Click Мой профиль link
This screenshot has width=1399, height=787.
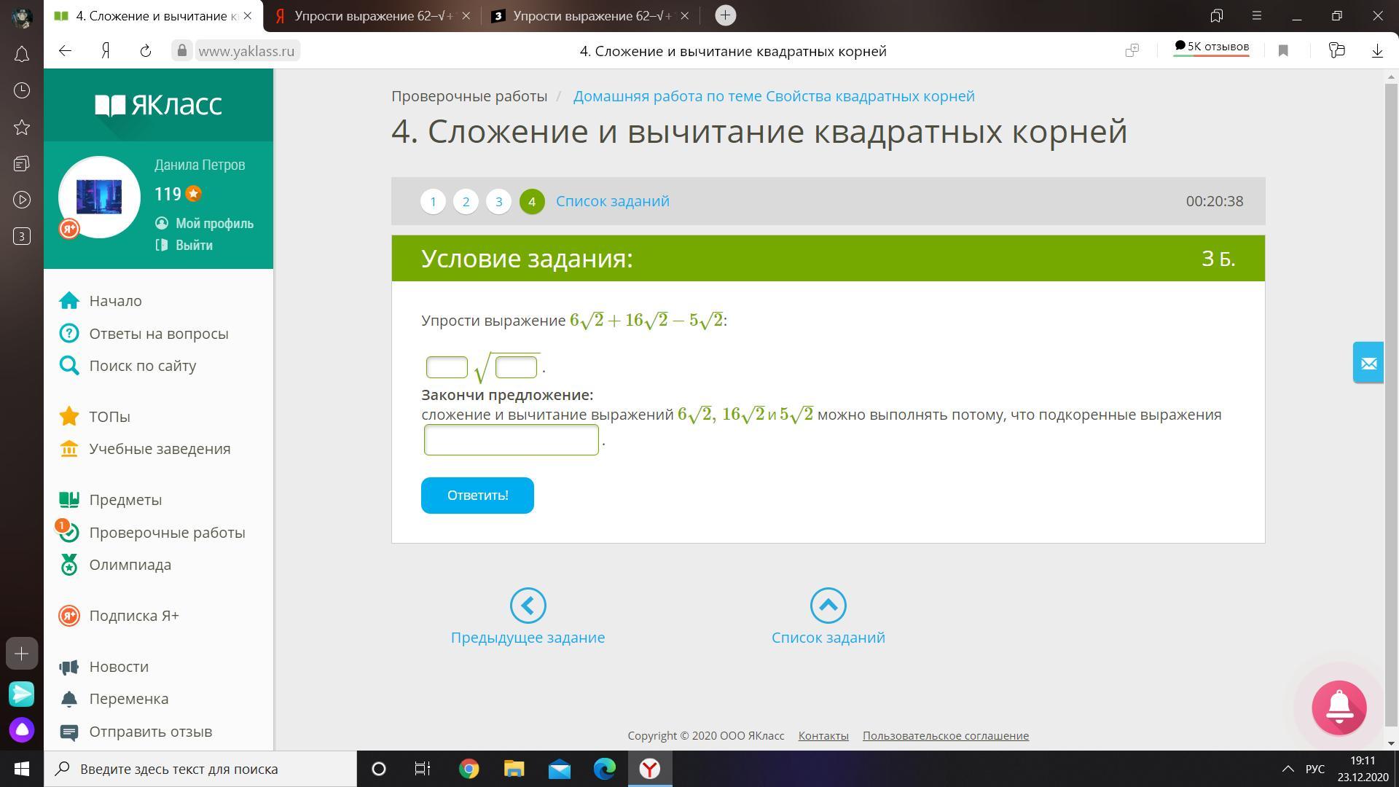pyautogui.click(x=213, y=224)
